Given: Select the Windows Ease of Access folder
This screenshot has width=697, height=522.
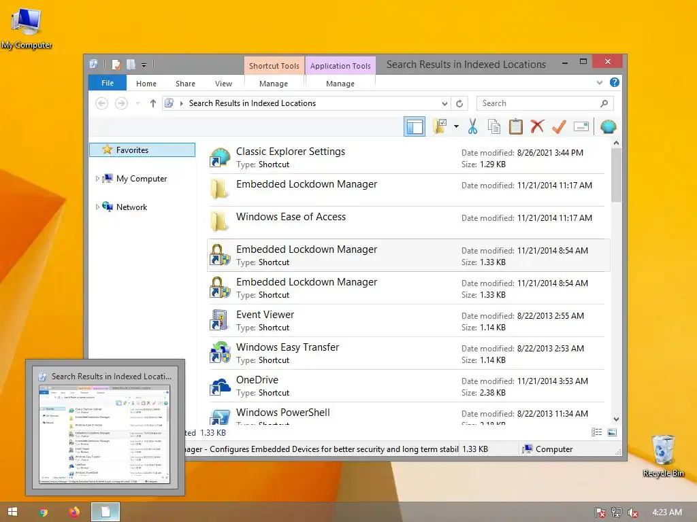Looking at the screenshot, I should (x=408, y=222).
